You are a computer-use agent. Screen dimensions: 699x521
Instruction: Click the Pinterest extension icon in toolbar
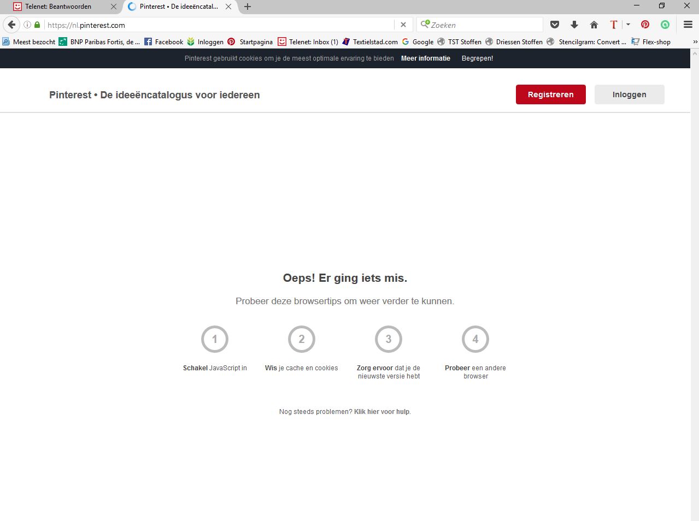point(645,25)
